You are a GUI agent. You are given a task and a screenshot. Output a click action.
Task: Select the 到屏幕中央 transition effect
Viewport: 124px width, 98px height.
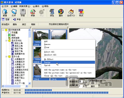pyautogui.click(x=13, y=54)
